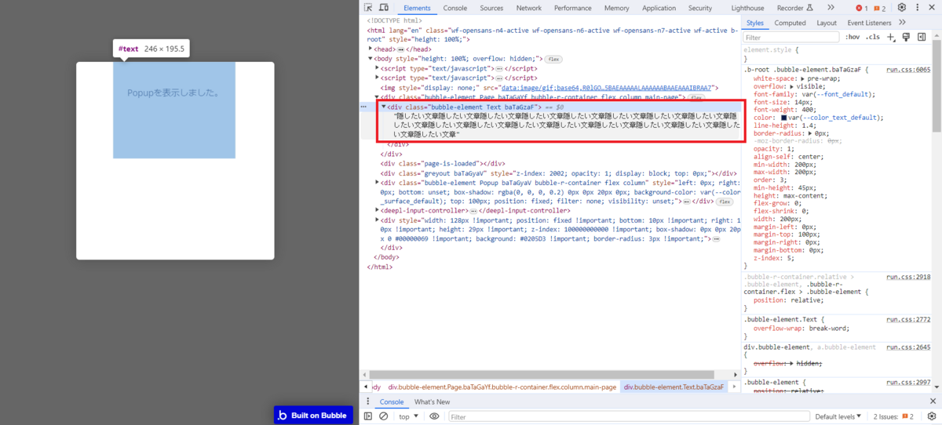Expand the overflow visible property triangle
The width and height of the screenshot is (942, 425).
(790, 87)
